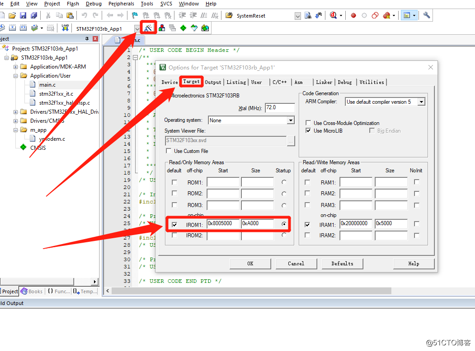Toggle bookmark with the blue flag icon

click(135, 15)
